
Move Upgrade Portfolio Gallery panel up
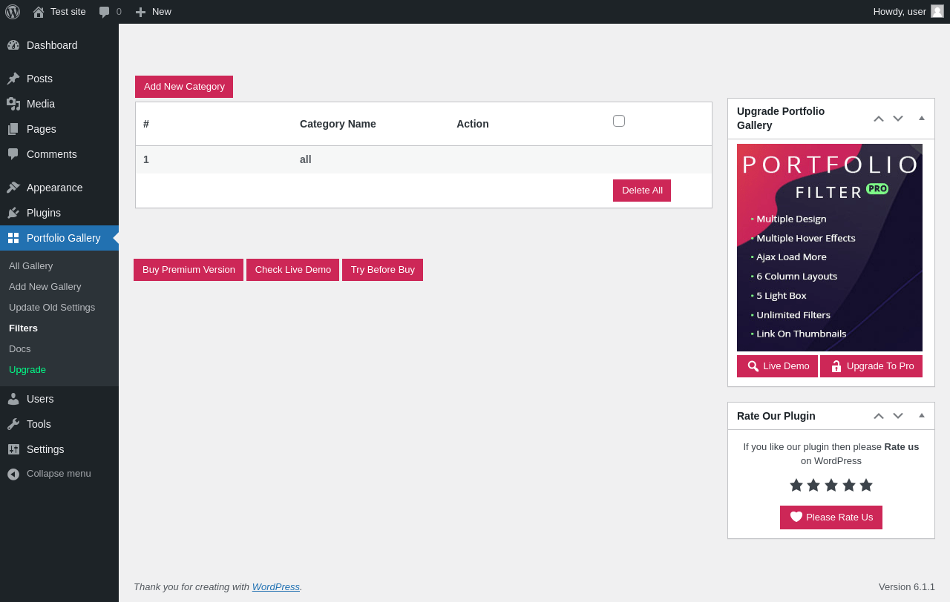point(879,119)
